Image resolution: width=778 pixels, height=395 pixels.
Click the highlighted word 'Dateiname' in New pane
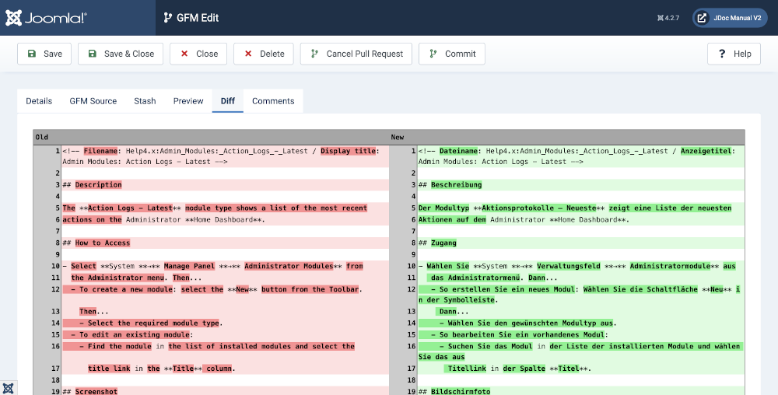458,151
